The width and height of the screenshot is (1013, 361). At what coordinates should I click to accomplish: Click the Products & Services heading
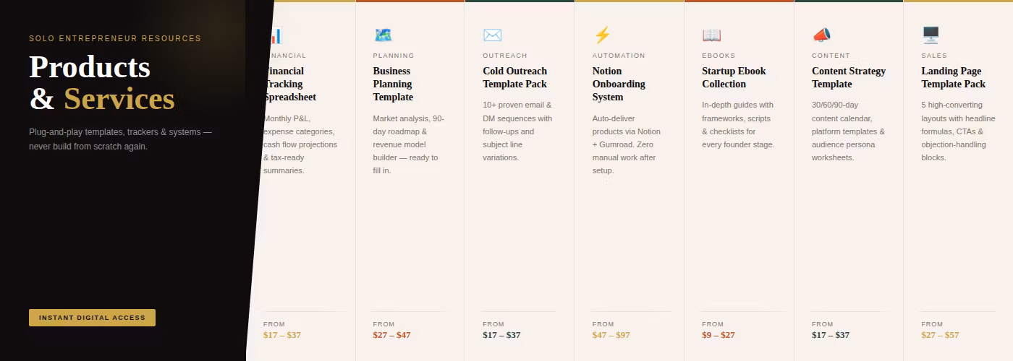102,83
